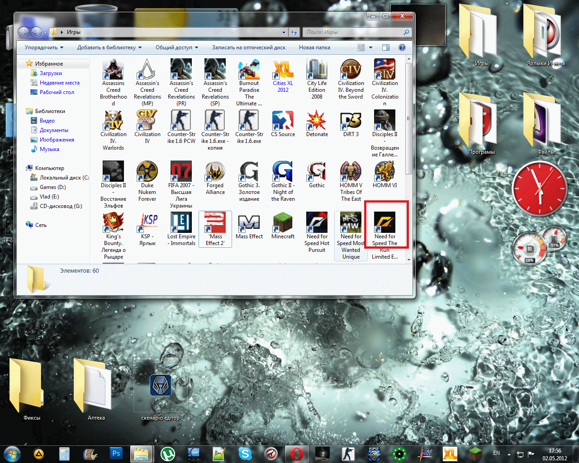Open the Windows Start menu
Screen dimensions: 579x463
(12, 453)
